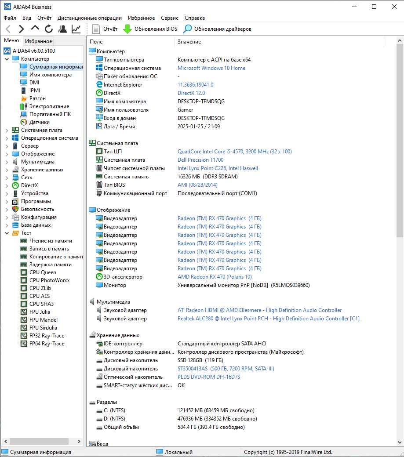Select the Разгон flame icon in tree
The height and width of the screenshot is (457, 404).
[24, 98]
